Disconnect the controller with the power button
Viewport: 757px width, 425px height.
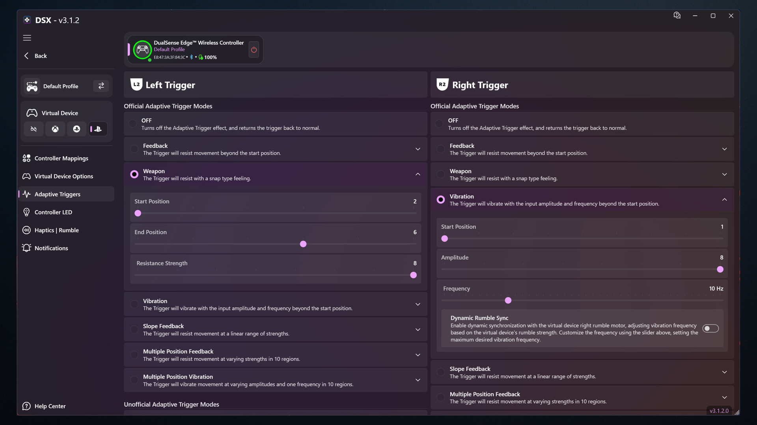coord(254,50)
